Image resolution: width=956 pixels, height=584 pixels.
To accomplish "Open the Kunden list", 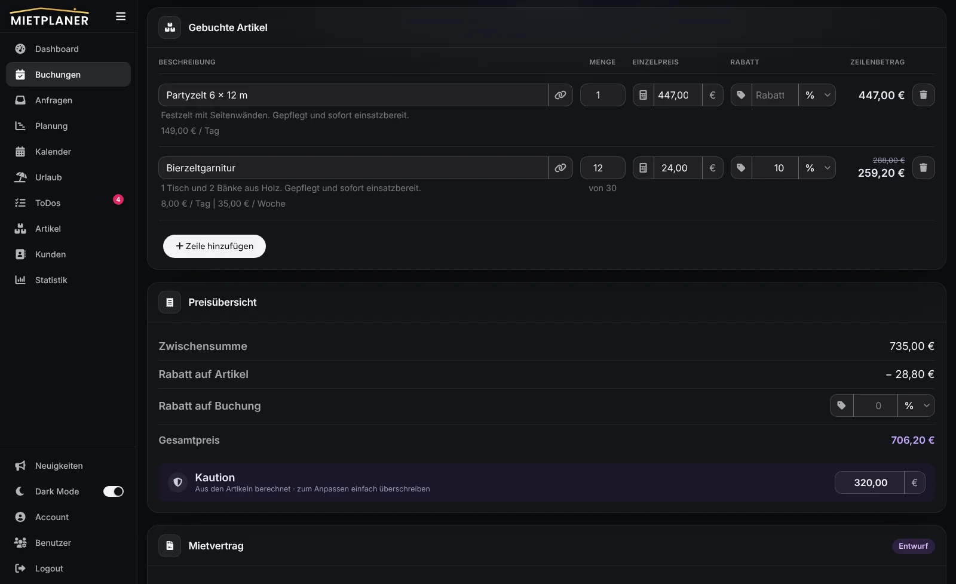I will [x=68, y=254].
